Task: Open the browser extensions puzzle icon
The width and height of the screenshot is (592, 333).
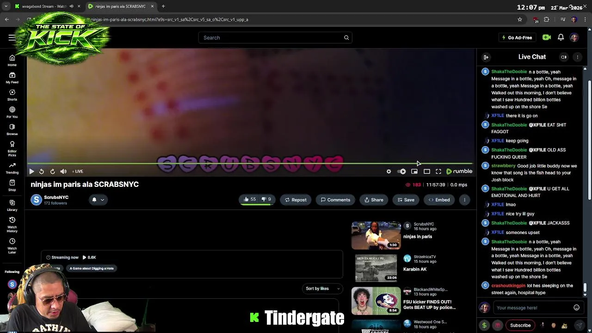Action: 547,19
